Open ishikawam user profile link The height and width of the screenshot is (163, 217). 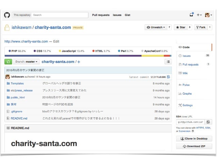click(x=21, y=28)
